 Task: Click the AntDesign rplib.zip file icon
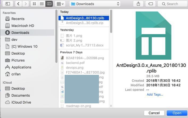(62, 23)
